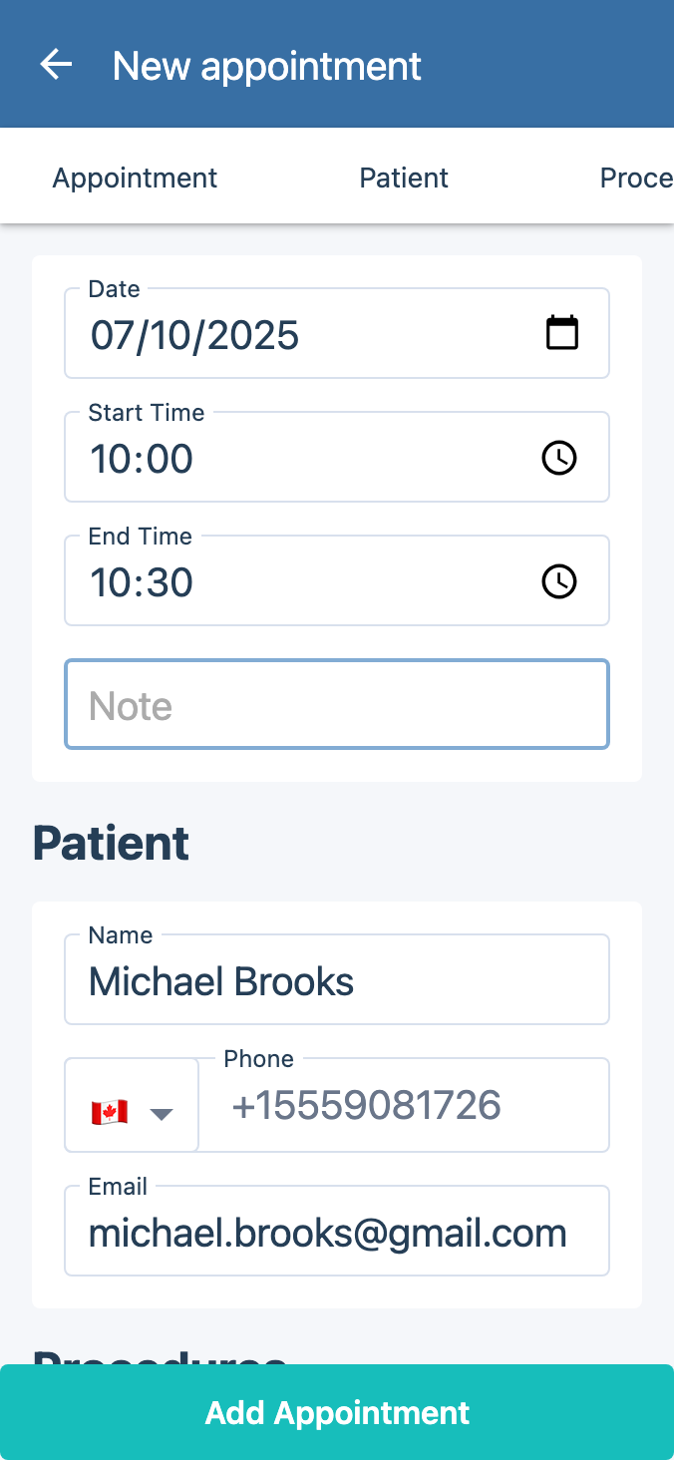Click the Canada flag icon
674x1460 pixels.
point(110,1113)
